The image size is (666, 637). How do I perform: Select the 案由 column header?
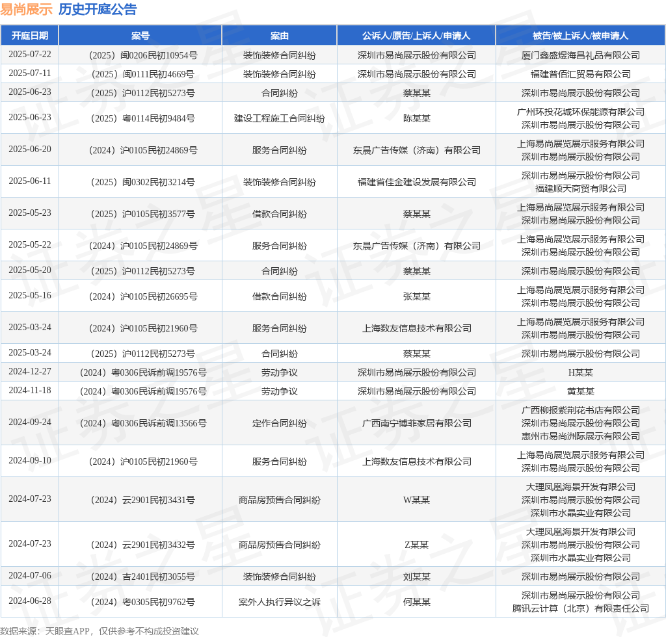(280, 36)
